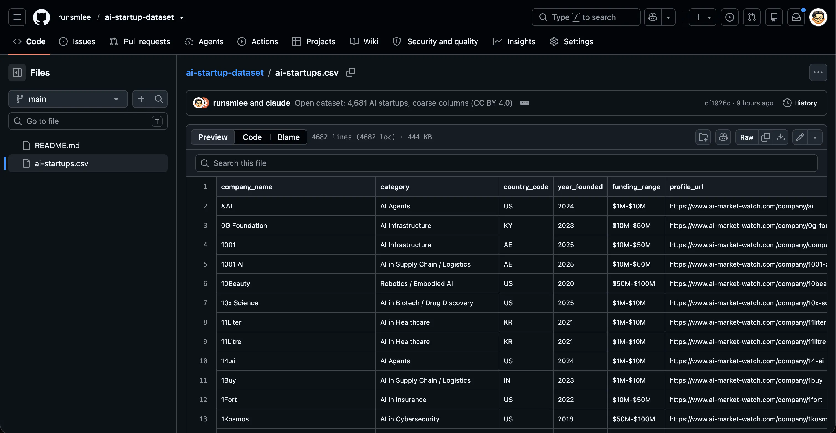Image resolution: width=836 pixels, height=433 pixels.
Task: Click the funding_range column header
Action: (x=636, y=187)
